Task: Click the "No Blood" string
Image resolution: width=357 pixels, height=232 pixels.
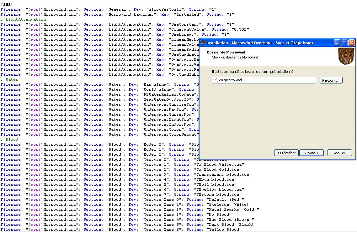Action: (219, 214)
